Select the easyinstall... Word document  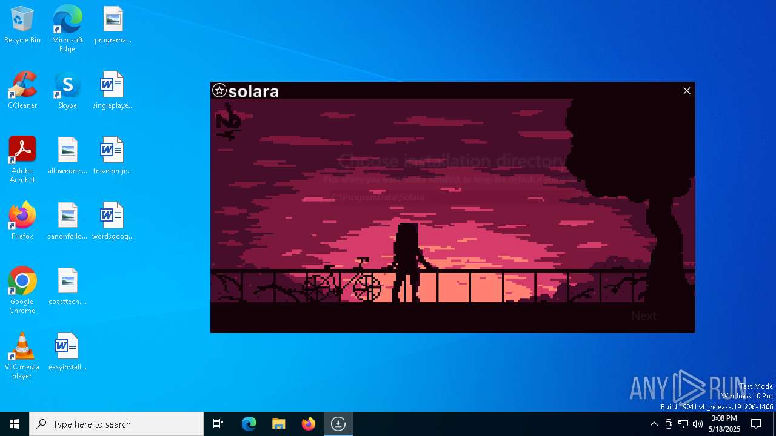(67, 352)
